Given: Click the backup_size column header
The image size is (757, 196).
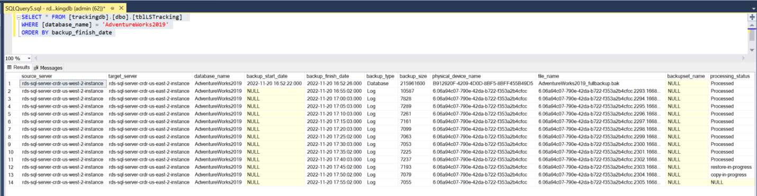Looking at the screenshot, I should click(x=414, y=76).
